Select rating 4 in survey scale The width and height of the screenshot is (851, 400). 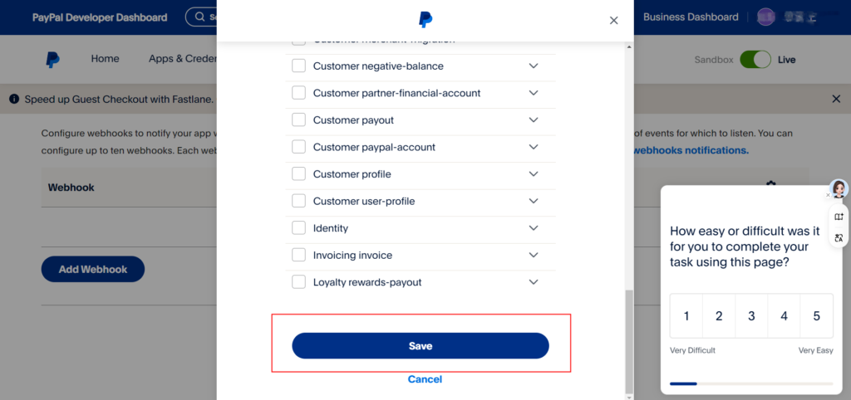(x=784, y=316)
